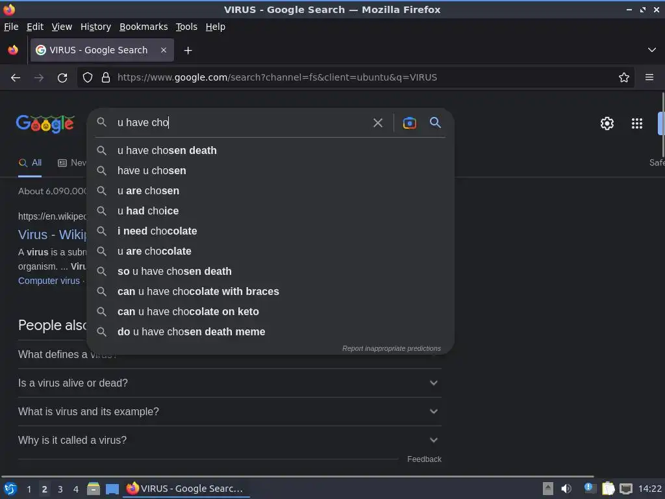The width and height of the screenshot is (665, 499).
Task: Open the View menu
Action: [x=62, y=27]
